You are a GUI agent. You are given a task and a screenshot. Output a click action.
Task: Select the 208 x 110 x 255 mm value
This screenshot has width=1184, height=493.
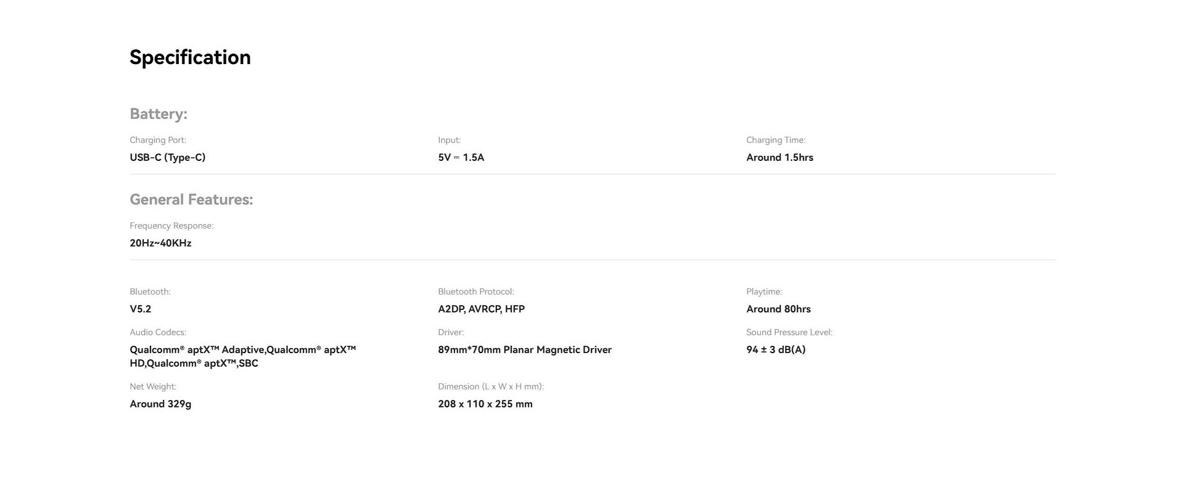click(x=485, y=404)
